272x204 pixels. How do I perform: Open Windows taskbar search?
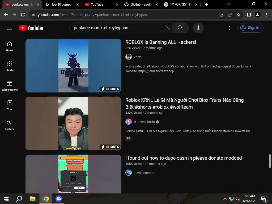19,199
